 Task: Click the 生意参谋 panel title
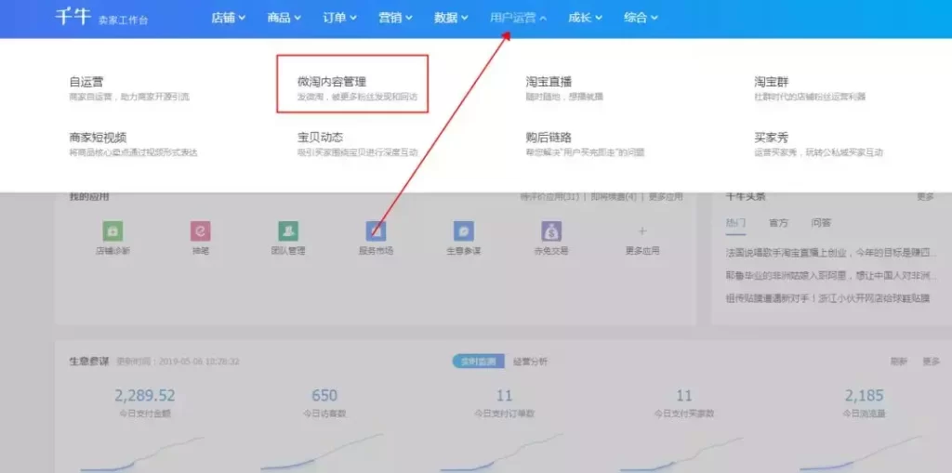point(89,361)
